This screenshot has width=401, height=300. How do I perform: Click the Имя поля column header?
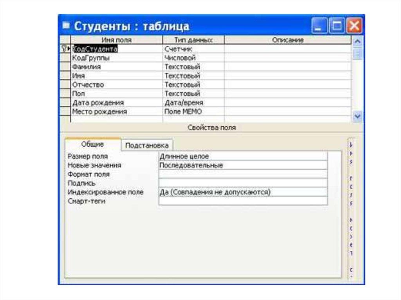116,40
